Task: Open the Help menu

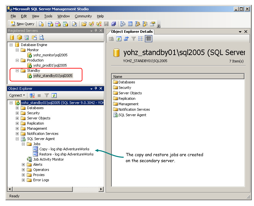Action: tap(100, 16)
